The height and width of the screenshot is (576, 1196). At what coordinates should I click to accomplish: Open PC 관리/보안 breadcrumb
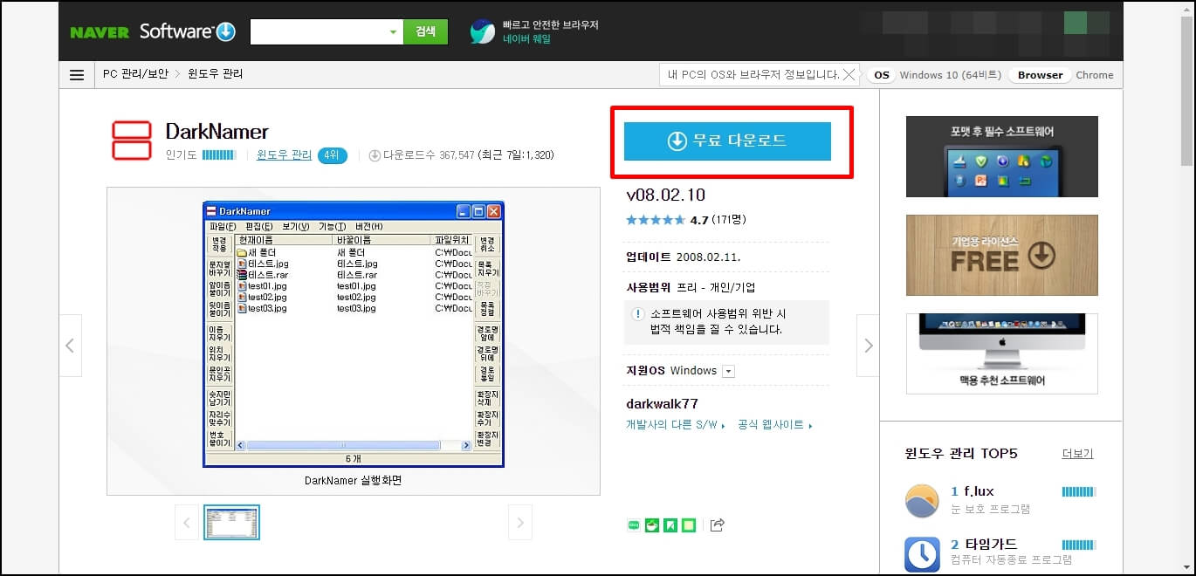(x=135, y=74)
